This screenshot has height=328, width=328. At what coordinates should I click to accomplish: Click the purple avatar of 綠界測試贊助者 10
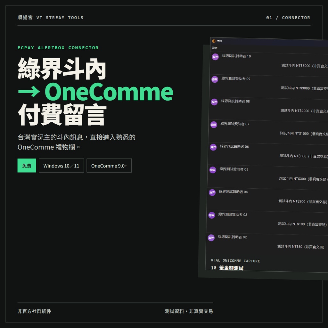215,57
